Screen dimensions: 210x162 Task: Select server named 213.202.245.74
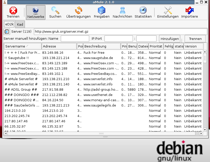click(103, 116)
